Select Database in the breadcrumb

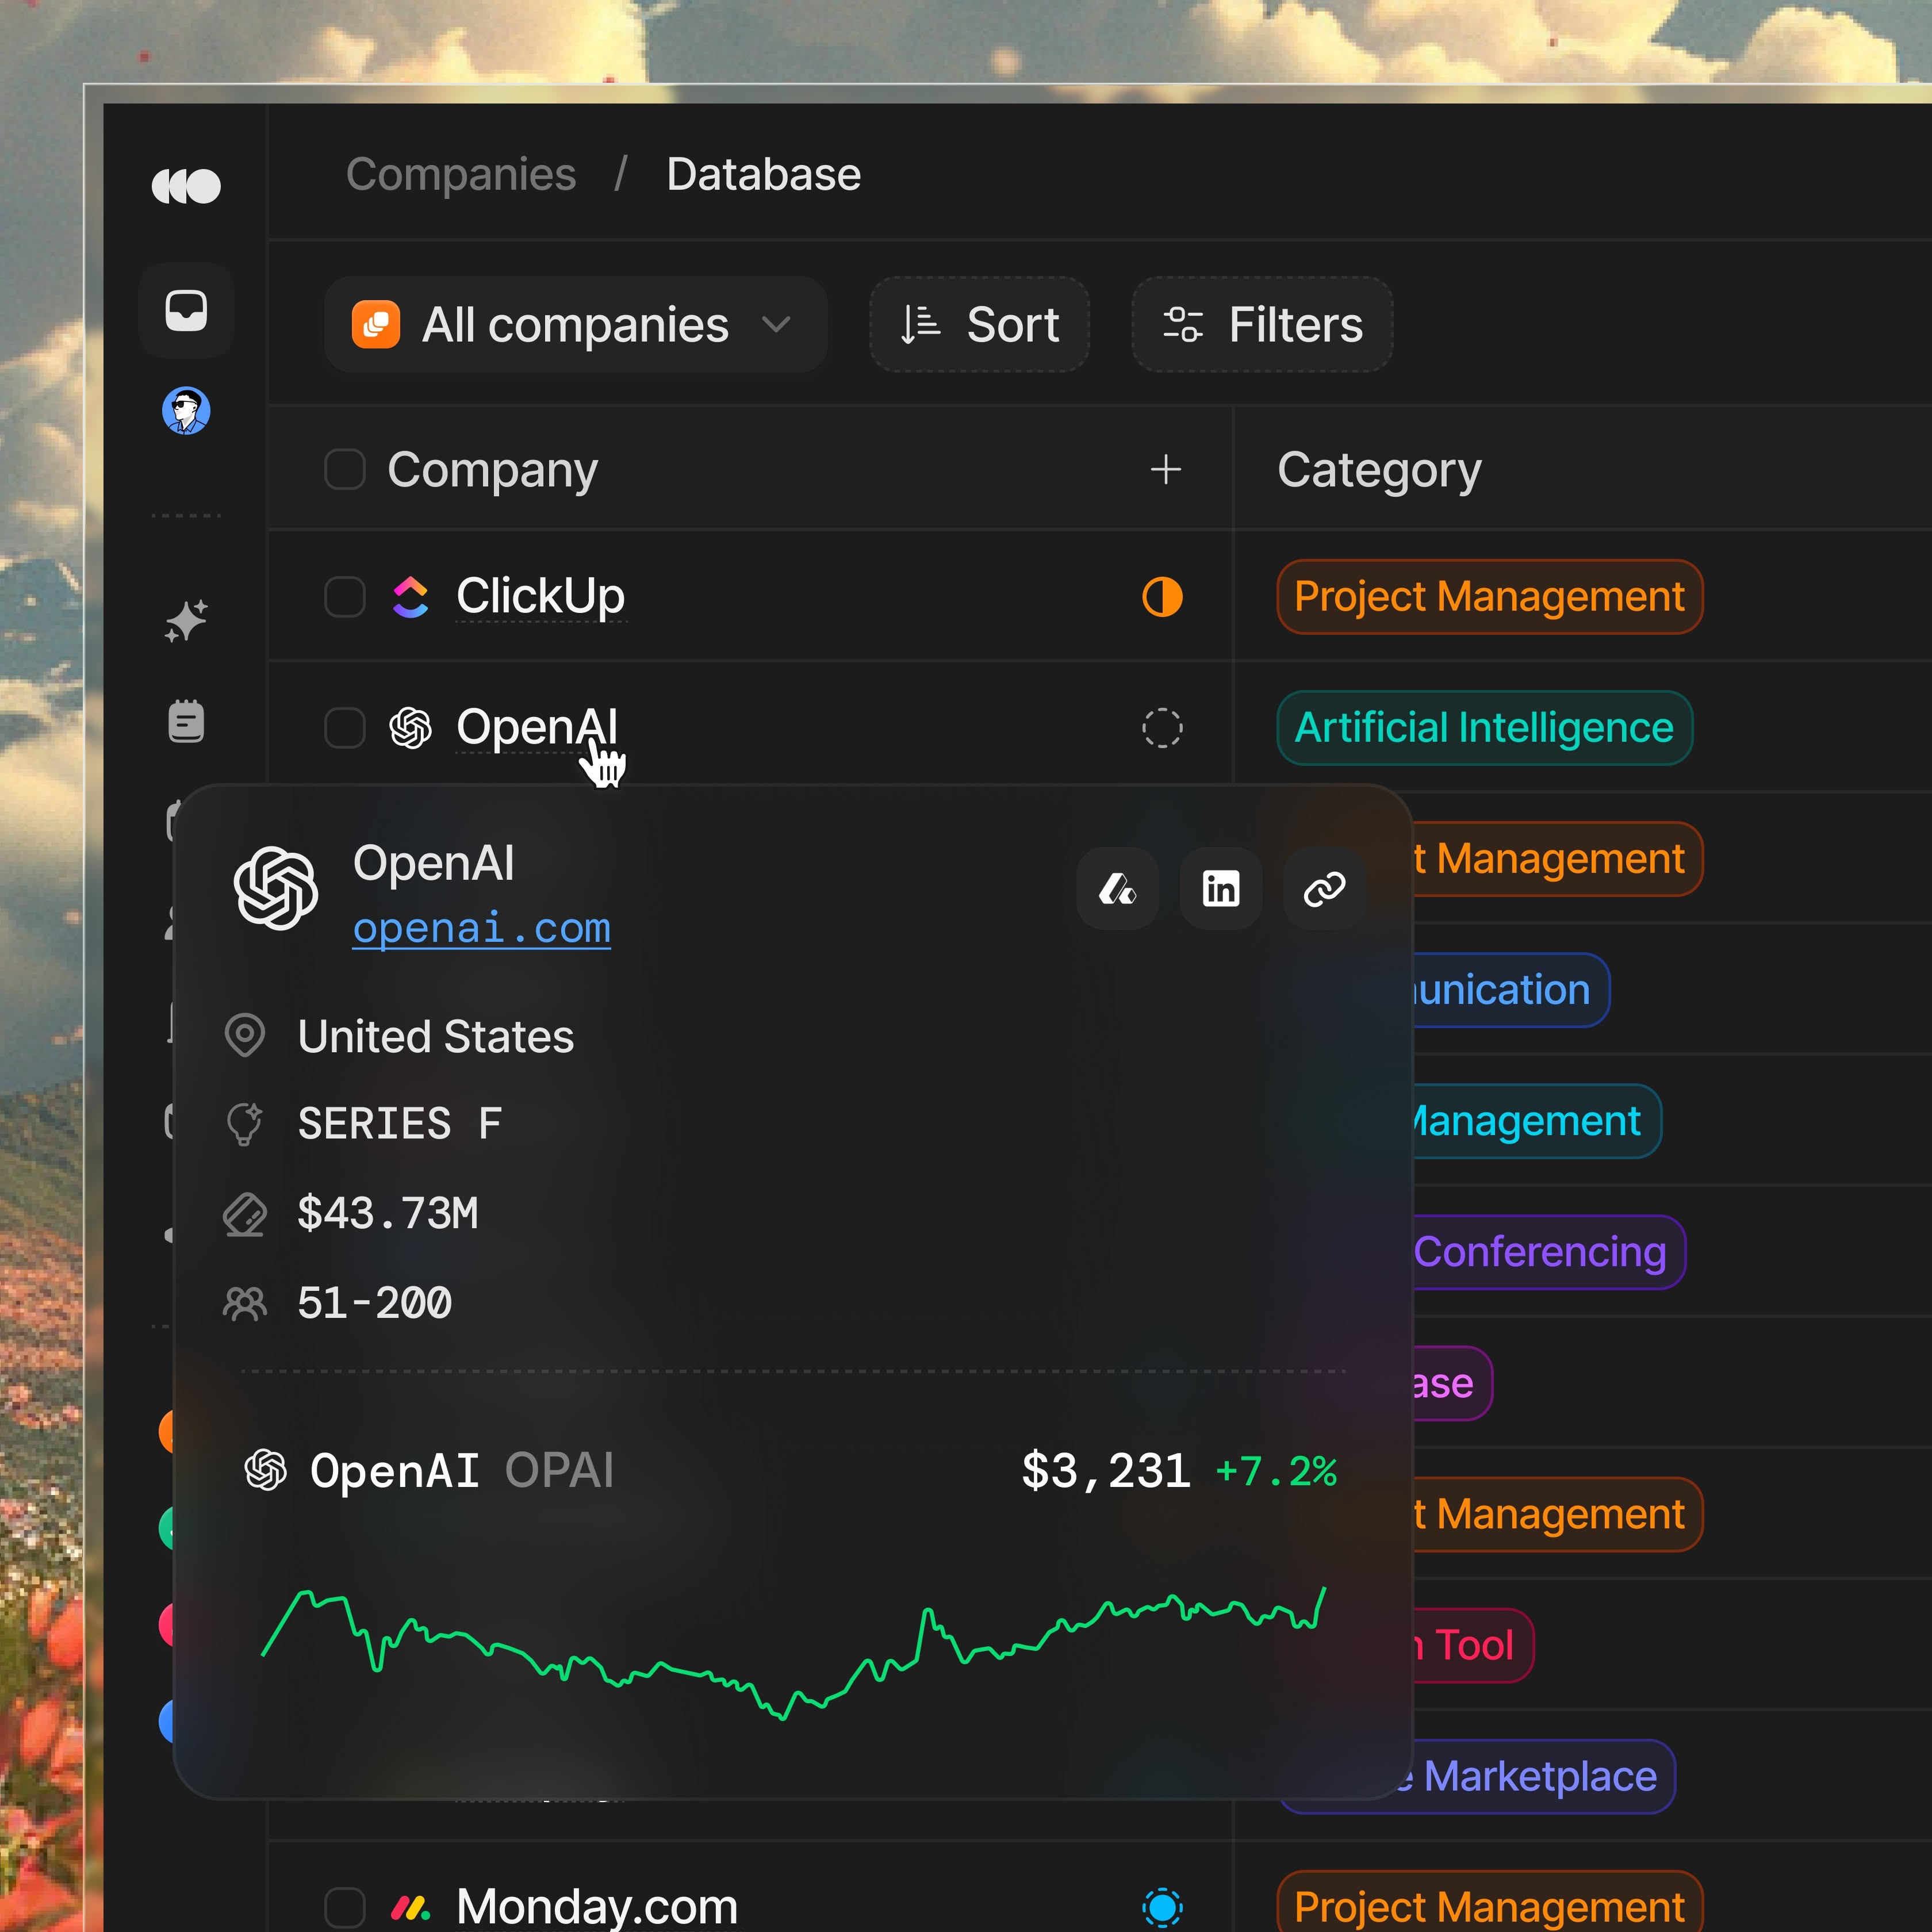(x=762, y=174)
